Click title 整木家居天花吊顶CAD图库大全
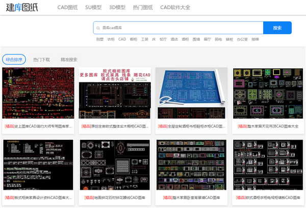Screen dimensions: 306x208 (x=268, y=126)
